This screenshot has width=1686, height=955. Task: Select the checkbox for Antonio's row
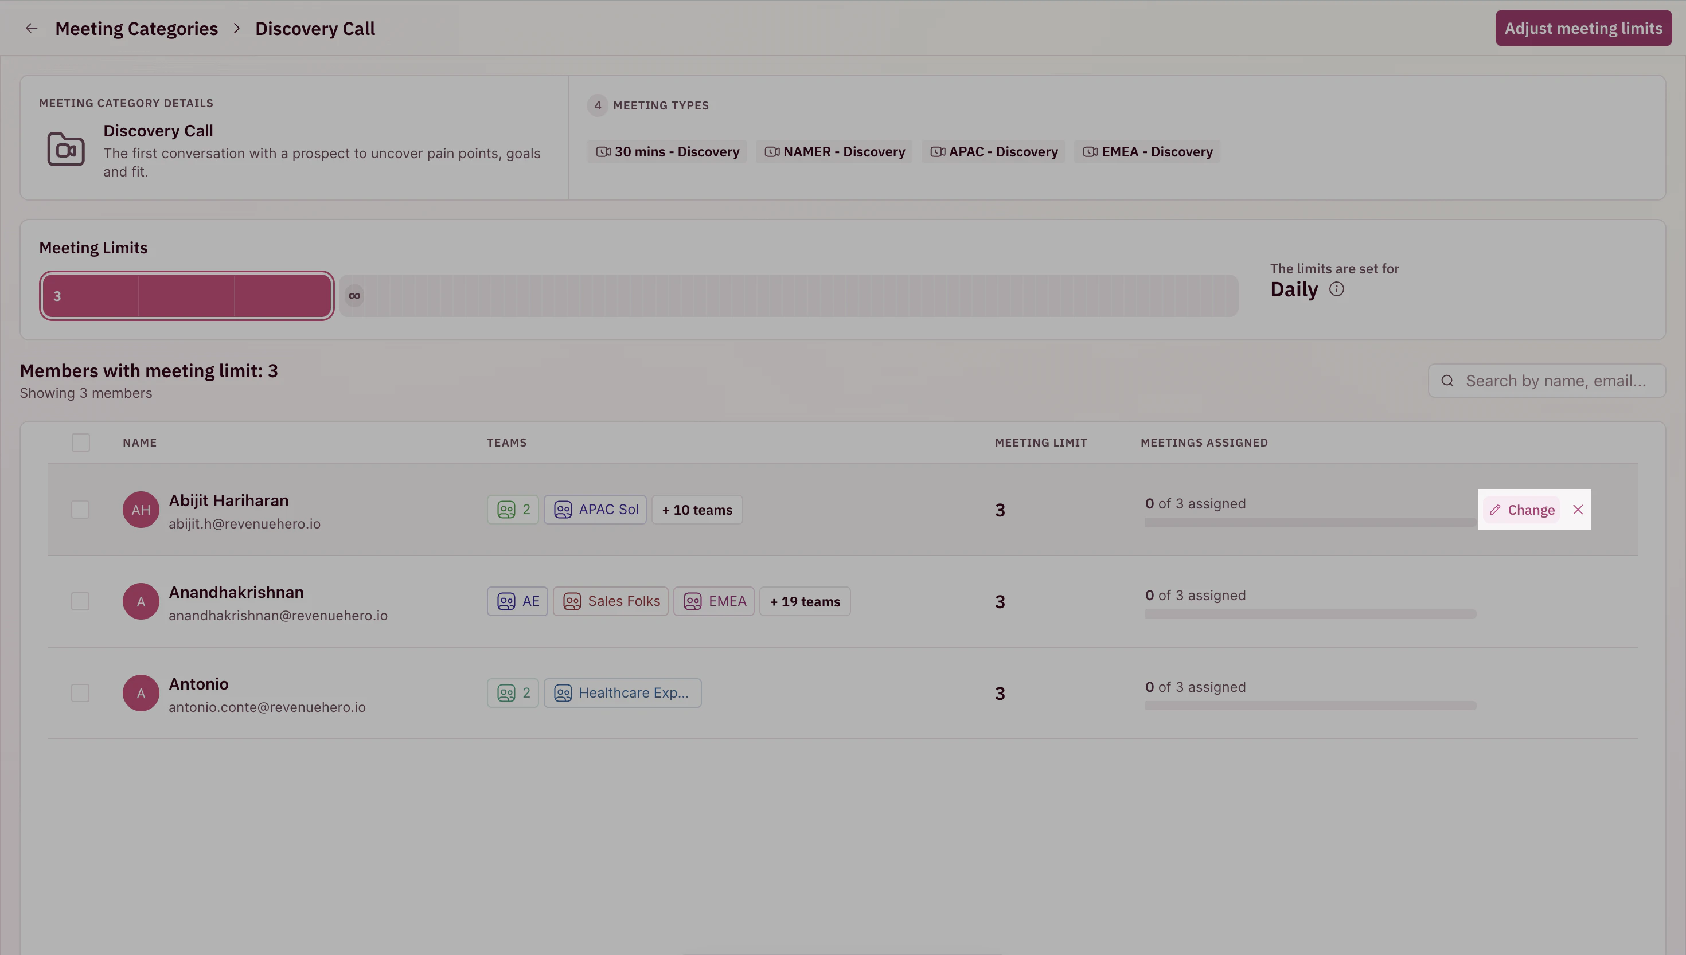(80, 692)
